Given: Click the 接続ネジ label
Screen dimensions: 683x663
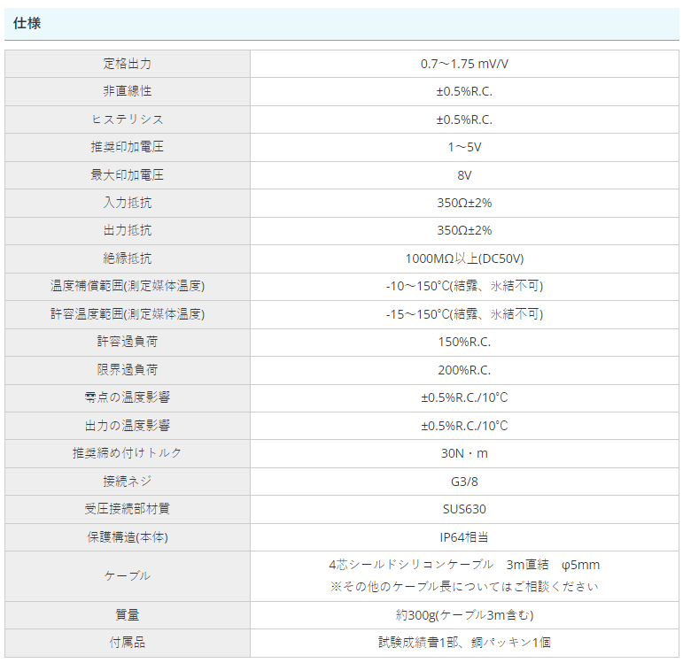Looking at the screenshot, I should coord(128,482).
